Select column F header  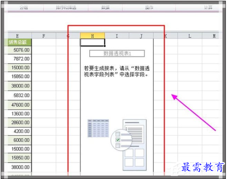(44, 36)
